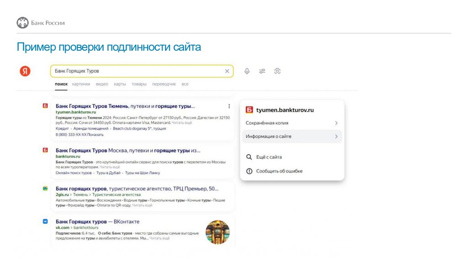The width and height of the screenshot is (468, 263).
Task: Open the ВКонтакте result thumbnail image
Action: click(x=218, y=232)
